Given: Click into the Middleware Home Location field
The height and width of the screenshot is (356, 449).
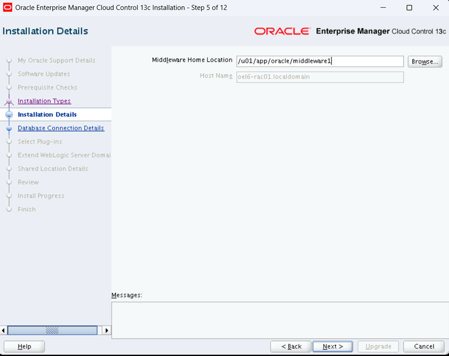Looking at the screenshot, I should pyautogui.click(x=320, y=61).
